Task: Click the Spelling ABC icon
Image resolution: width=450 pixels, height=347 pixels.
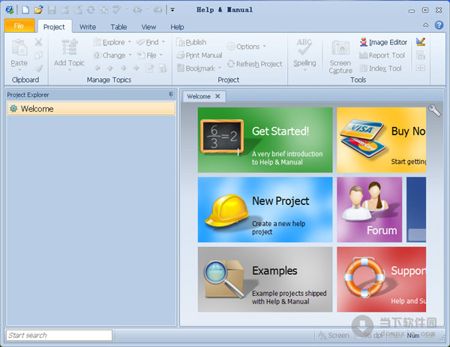Action: point(304,47)
